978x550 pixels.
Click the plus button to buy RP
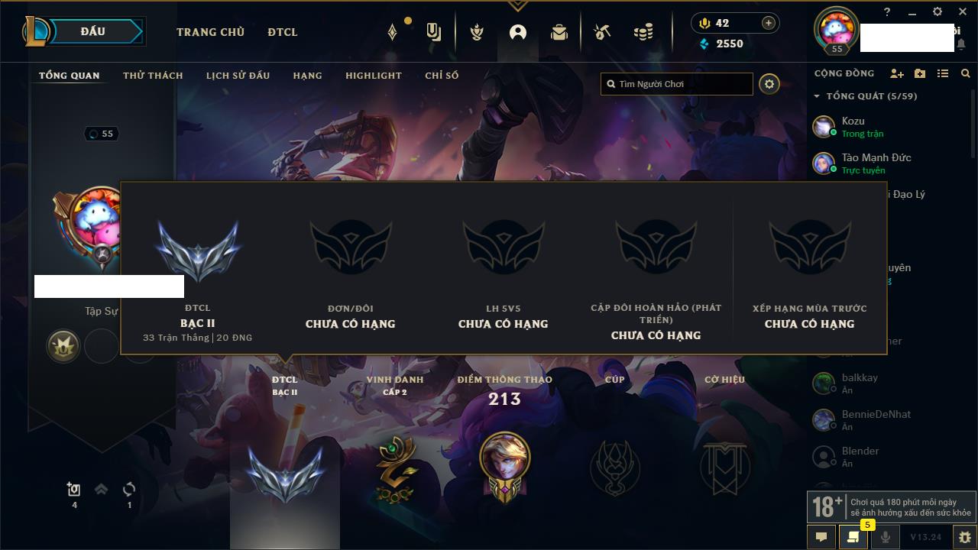coord(768,23)
